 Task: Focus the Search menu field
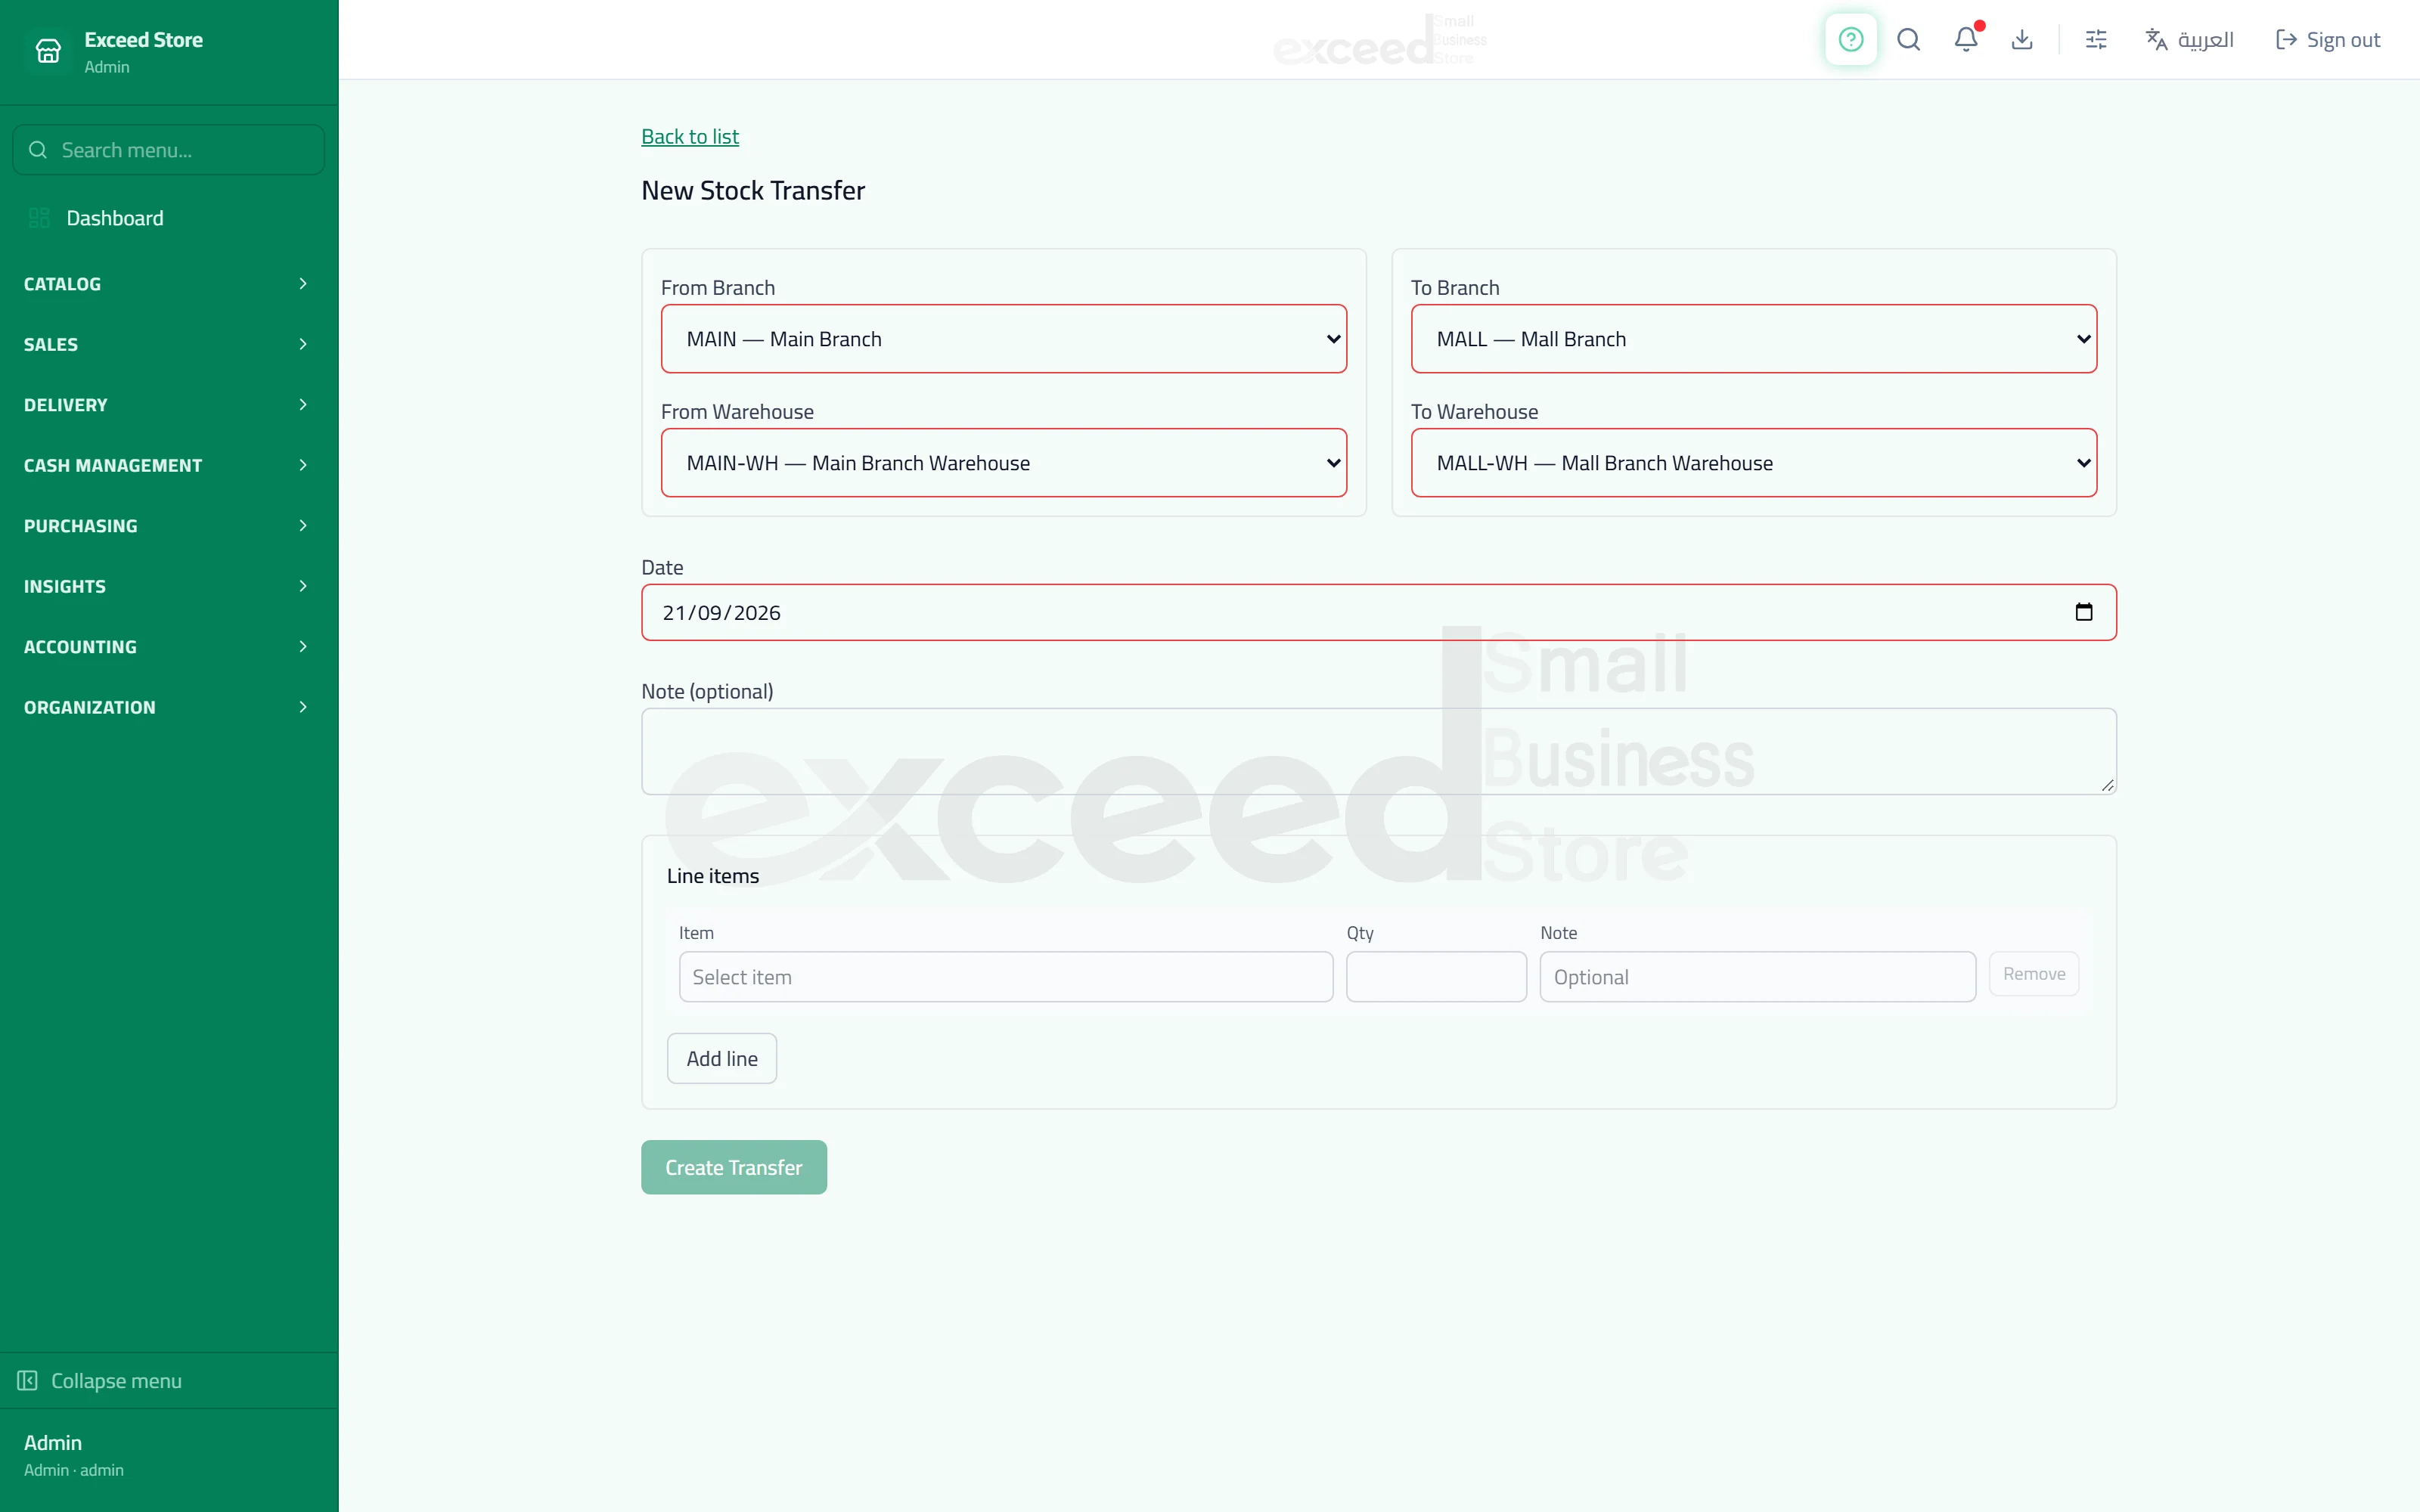[x=168, y=150]
